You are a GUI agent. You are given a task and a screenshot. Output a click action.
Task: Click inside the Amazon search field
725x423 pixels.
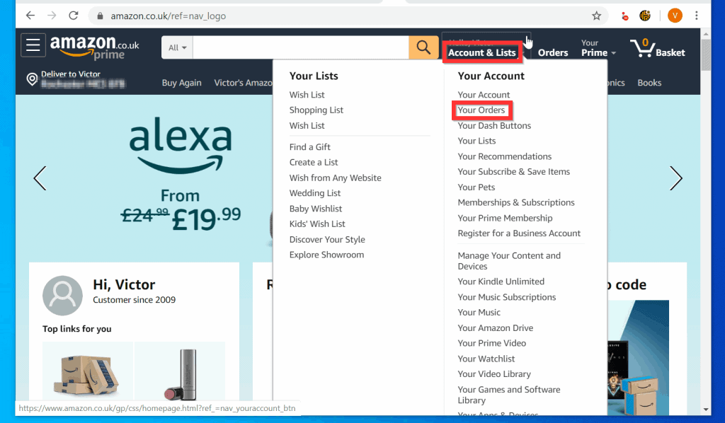[x=300, y=47]
